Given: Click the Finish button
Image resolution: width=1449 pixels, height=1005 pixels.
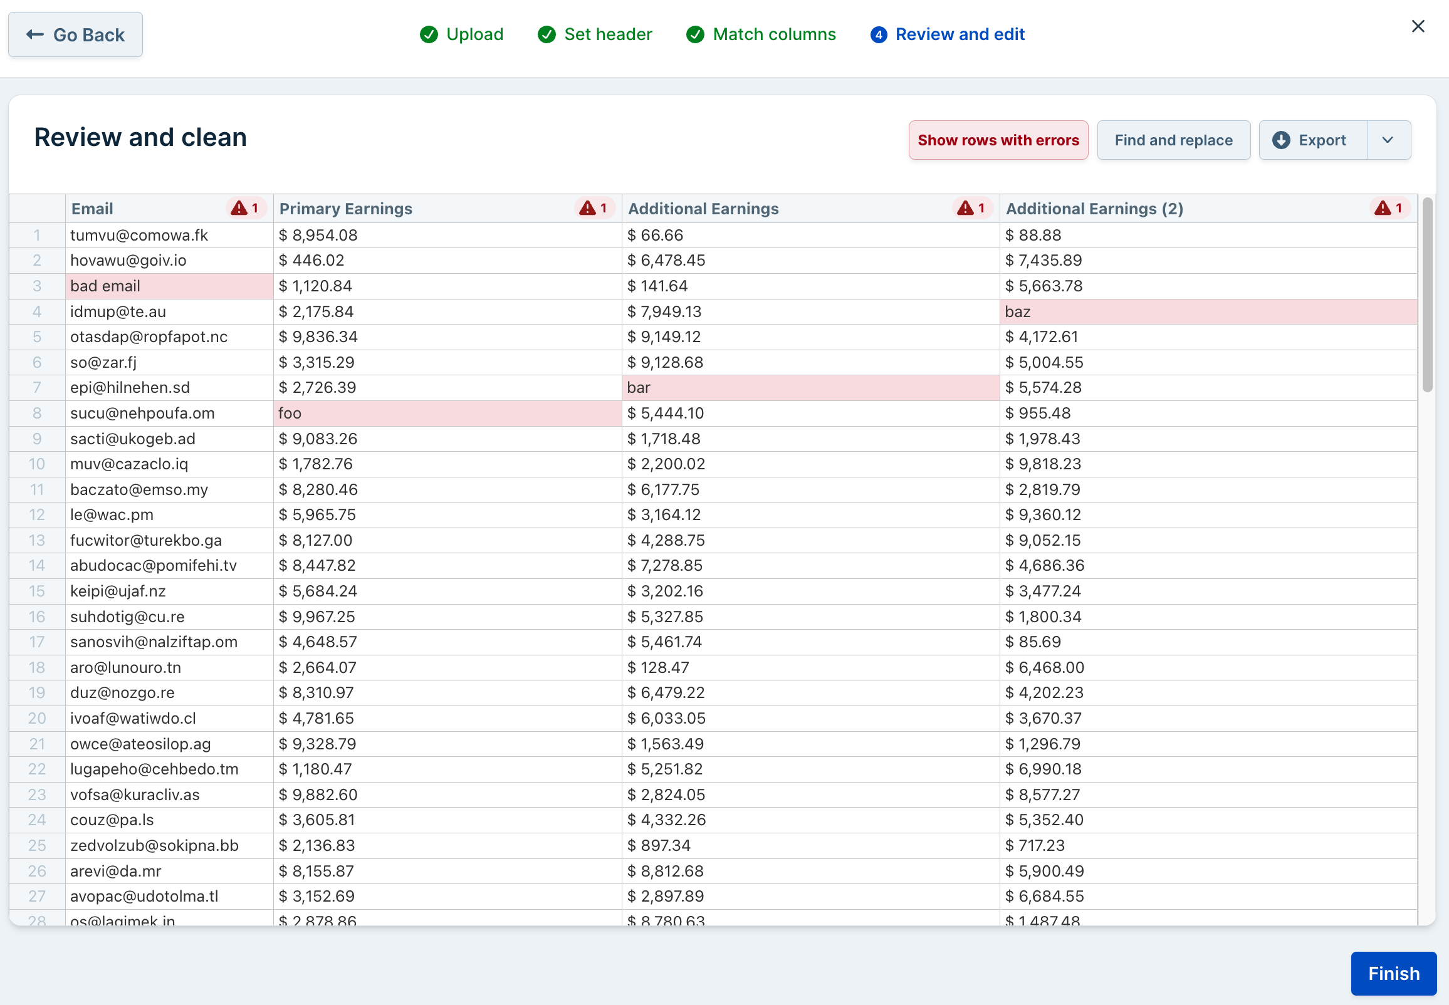Looking at the screenshot, I should (x=1393, y=973).
